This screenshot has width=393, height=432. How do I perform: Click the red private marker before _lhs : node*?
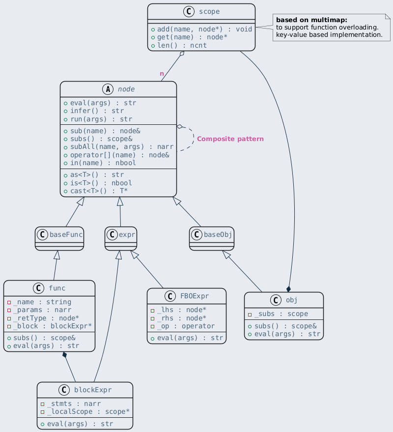coord(153,311)
